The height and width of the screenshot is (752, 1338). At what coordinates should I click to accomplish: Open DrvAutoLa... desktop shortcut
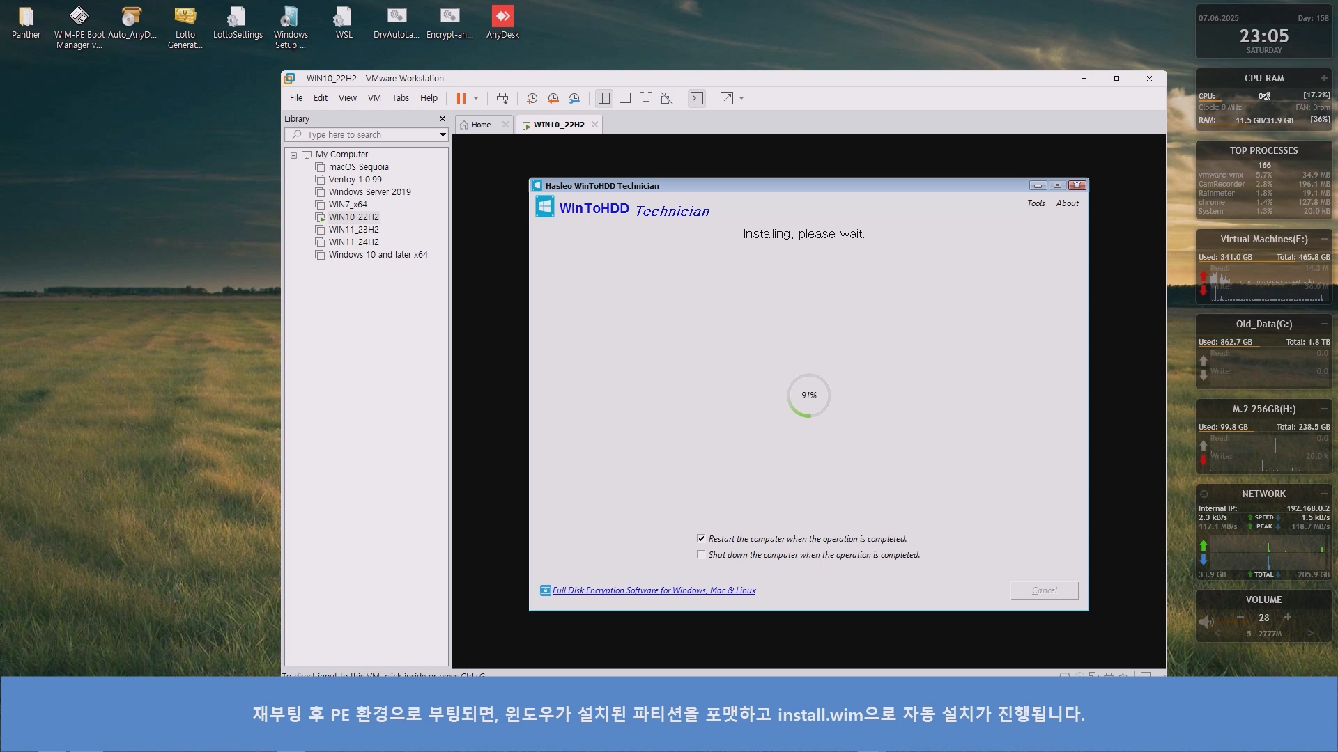[x=397, y=23]
